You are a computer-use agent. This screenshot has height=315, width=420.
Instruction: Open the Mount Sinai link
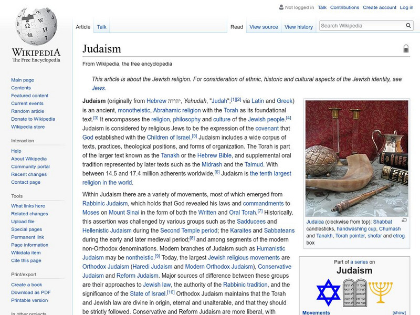pyautogui.click(x=124, y=213)
